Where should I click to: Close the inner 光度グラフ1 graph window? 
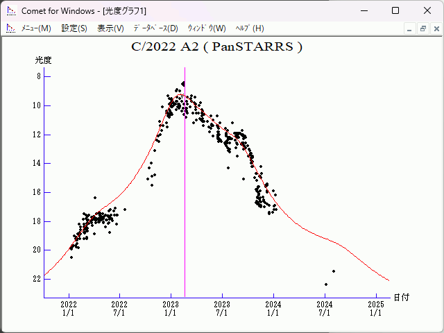pos(435,28)
